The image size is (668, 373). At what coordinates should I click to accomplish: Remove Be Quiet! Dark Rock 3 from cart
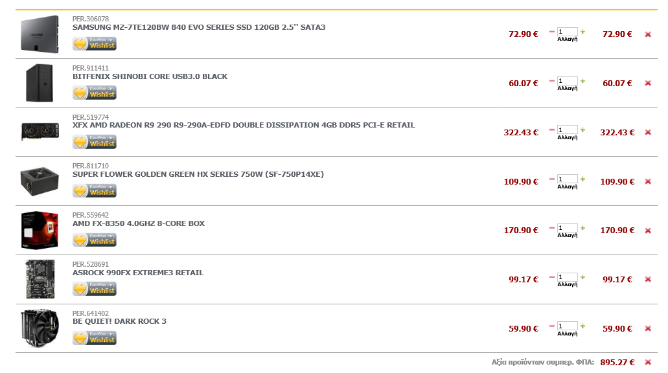pos(648,329)
